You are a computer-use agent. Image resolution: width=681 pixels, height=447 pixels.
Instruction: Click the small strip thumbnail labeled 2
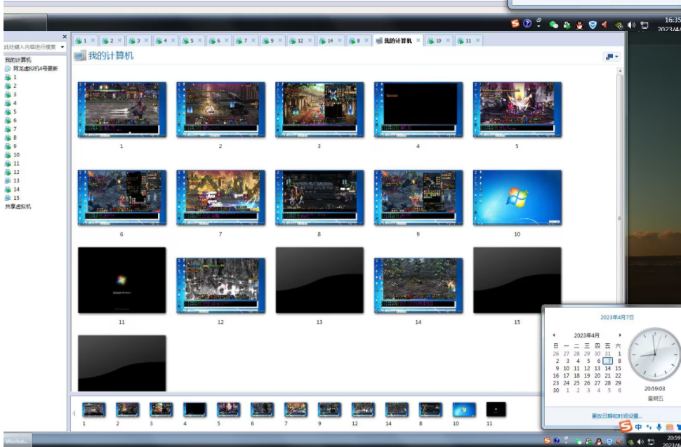[x=127, y=409]
